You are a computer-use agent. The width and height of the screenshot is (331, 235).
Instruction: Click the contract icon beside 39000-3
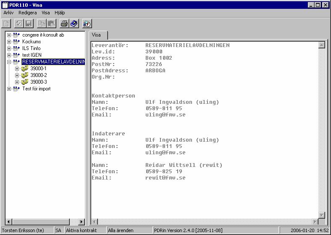[x=25, y=82]
